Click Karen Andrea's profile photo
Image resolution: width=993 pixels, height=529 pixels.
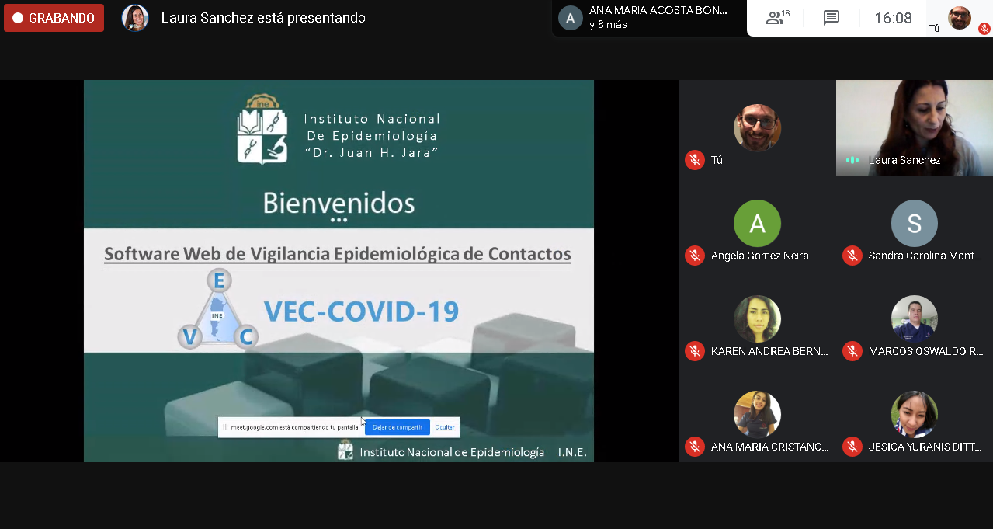(x=757, y=319)
